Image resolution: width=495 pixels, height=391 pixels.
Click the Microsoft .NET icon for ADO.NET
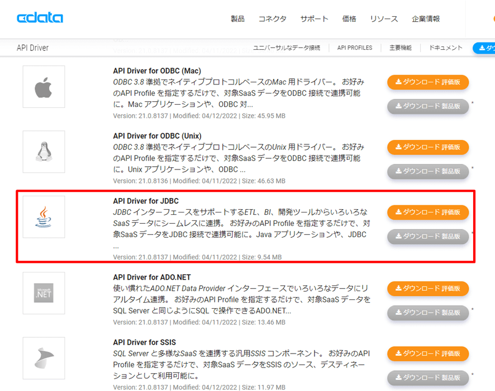44,293
